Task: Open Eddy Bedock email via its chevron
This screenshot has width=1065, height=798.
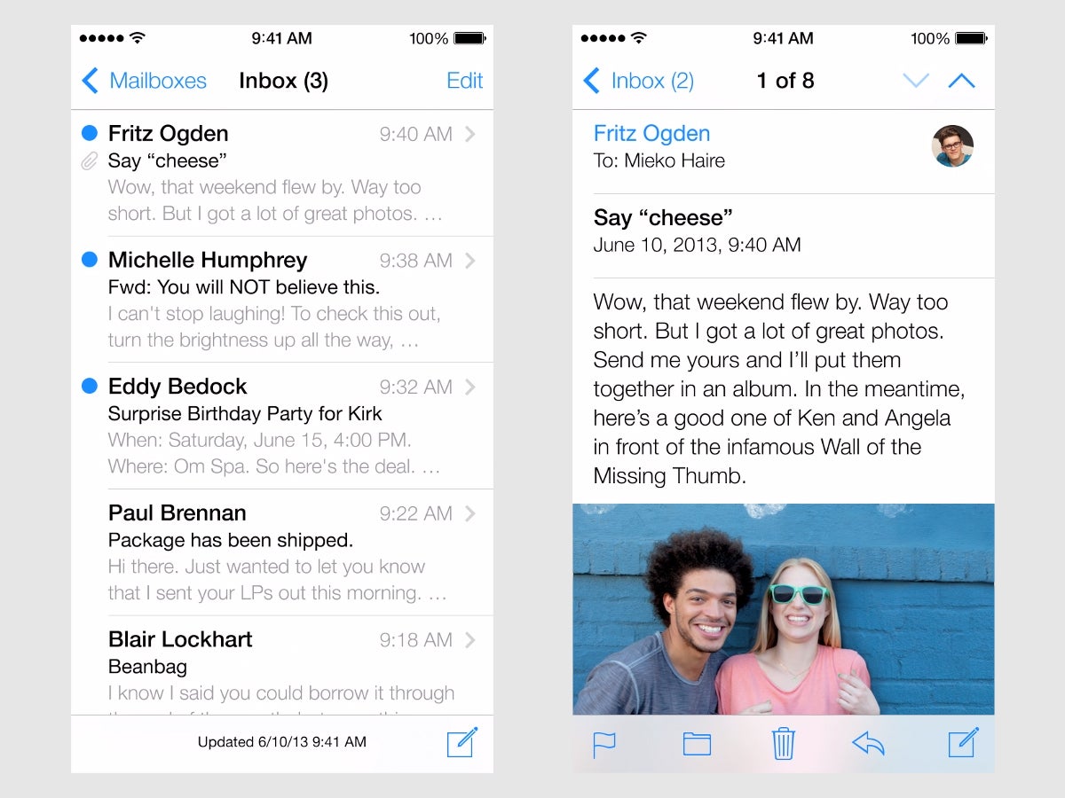Action: tap(470, 387)
